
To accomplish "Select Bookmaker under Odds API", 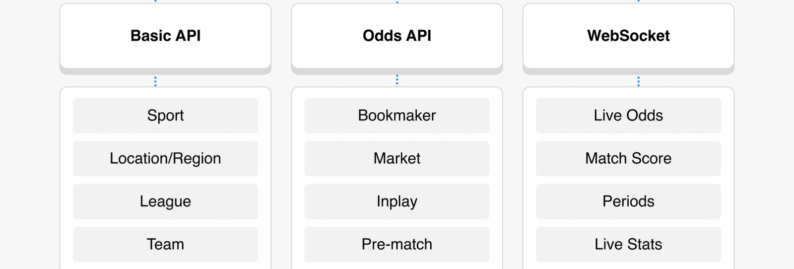I will click(397, 116).
